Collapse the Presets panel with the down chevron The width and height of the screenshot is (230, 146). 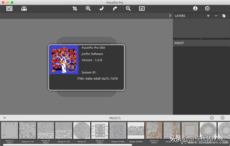pos(4,118)
